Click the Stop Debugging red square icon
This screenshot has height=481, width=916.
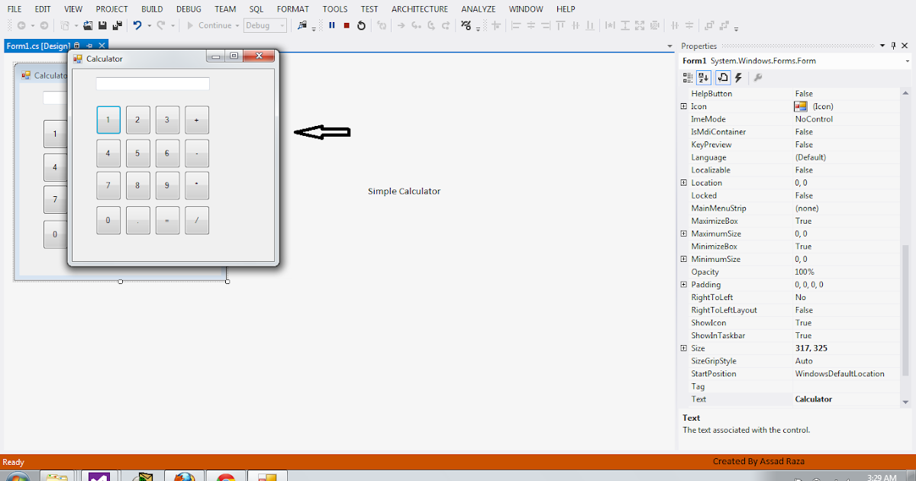pyautogui.click(x=347, y=25)
